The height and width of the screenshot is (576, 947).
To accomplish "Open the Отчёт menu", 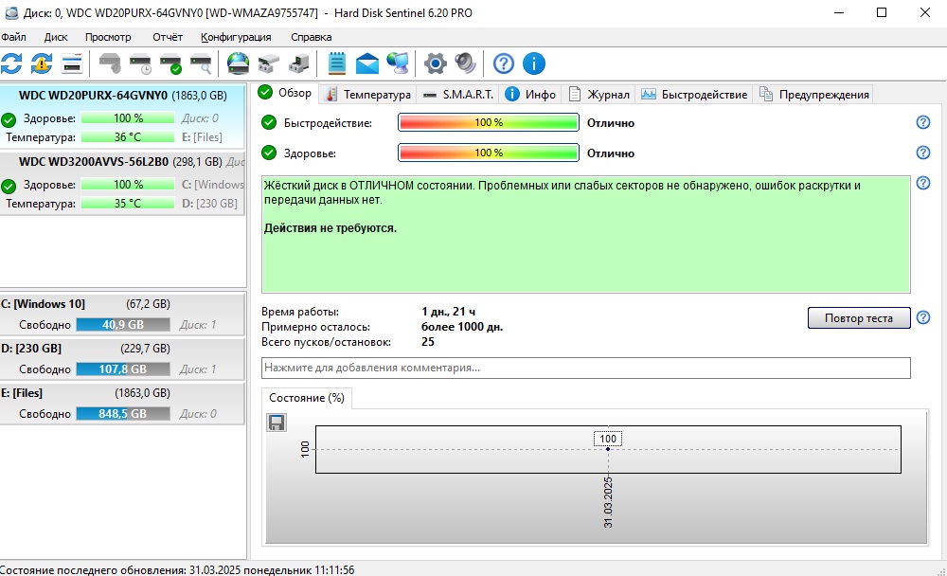I will (x=168, y=37).
